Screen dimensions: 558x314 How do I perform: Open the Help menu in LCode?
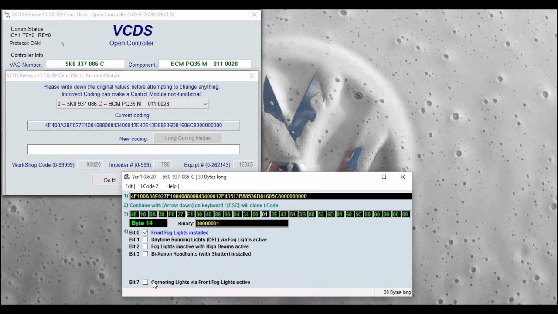(172, 186)
